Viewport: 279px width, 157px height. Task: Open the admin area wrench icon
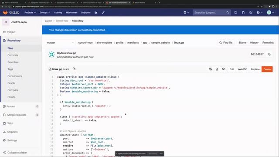tap(103, 13)
